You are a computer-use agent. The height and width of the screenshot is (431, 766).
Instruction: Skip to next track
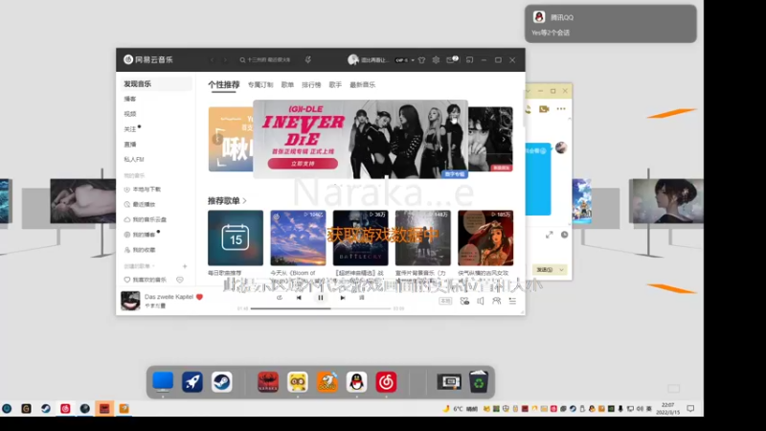(343, 298)
